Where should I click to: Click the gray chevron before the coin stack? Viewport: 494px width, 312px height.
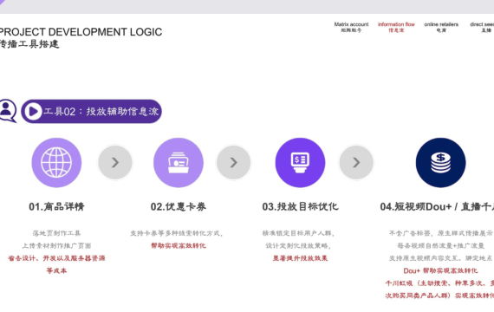pos(356,162)
